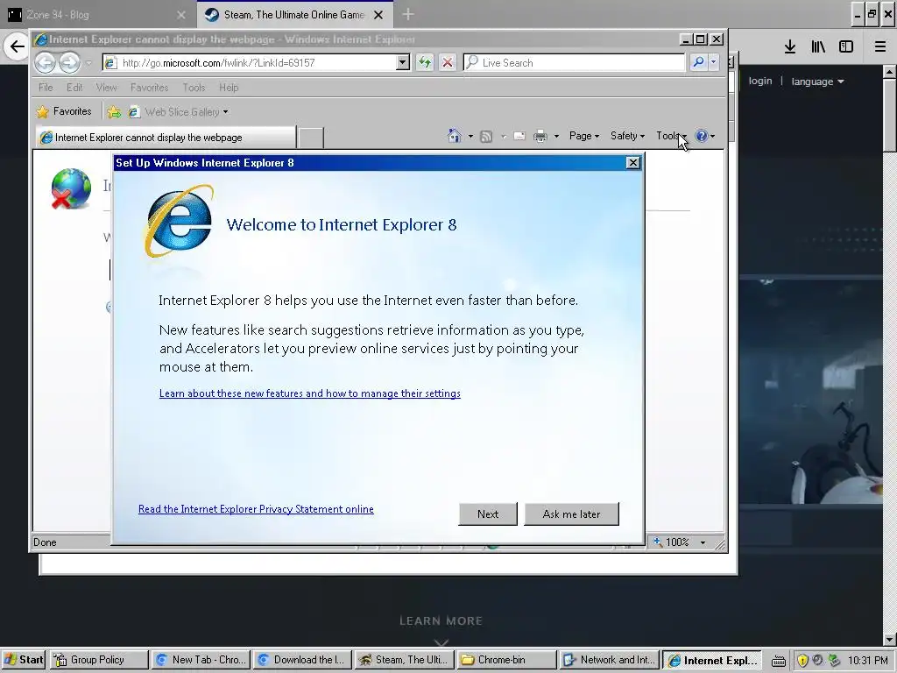Click the IE Back arrow button
Viewport: 897px width, 673px height.
click(46, 62)
